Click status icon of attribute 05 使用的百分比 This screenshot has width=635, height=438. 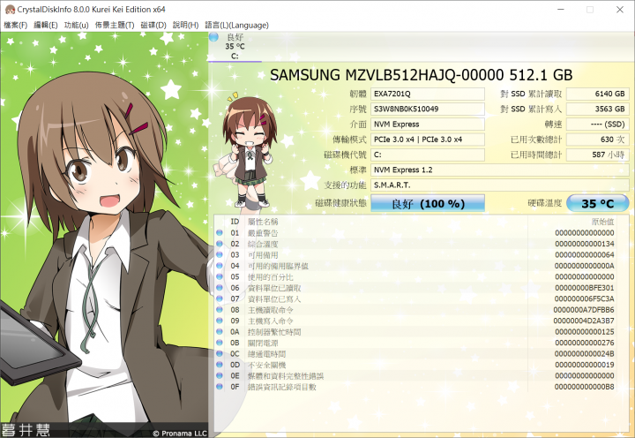click(x=220, y=276)
